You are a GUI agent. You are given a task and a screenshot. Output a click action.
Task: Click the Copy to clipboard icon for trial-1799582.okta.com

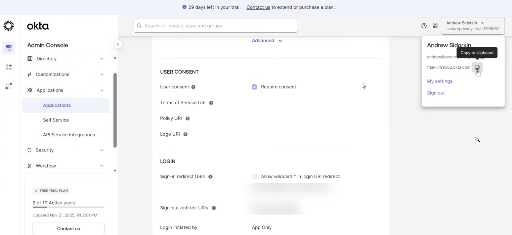(477, 67)
